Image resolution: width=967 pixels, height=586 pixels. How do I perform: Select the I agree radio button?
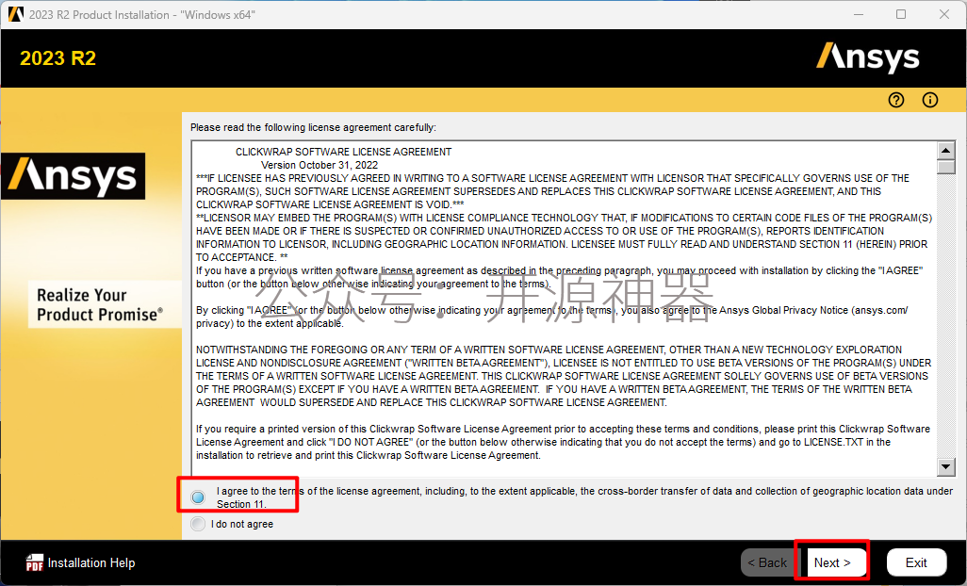198,496
